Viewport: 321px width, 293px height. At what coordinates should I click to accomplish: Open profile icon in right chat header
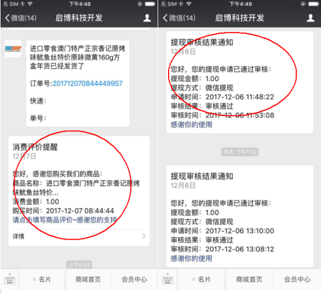pos(311,18)
